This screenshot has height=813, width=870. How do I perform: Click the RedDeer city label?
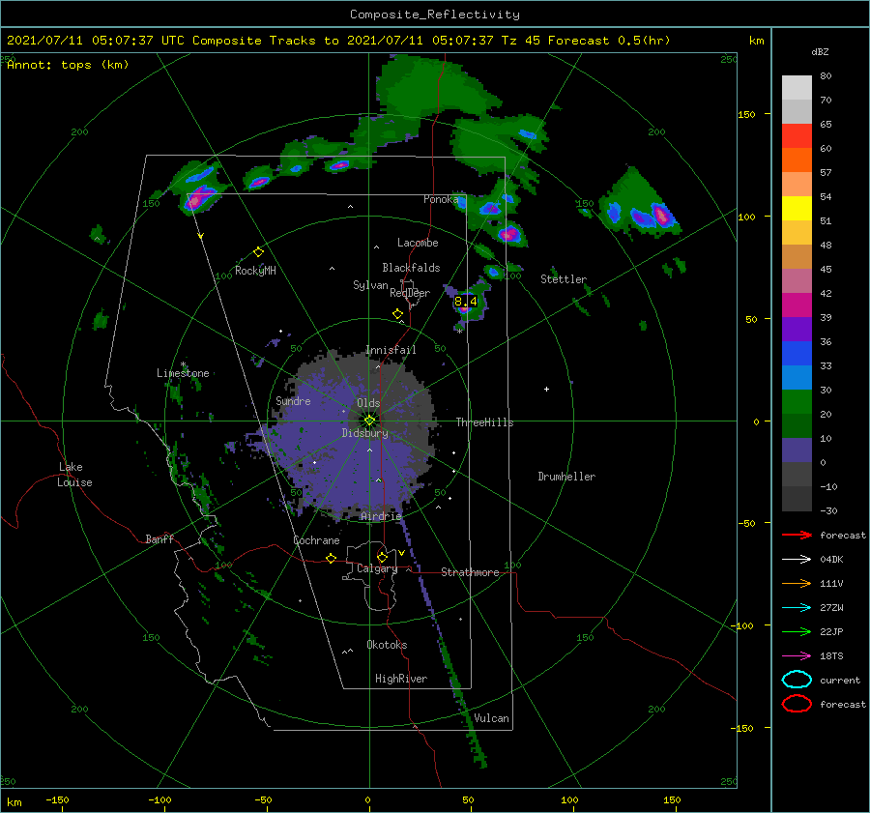point(410,293)
